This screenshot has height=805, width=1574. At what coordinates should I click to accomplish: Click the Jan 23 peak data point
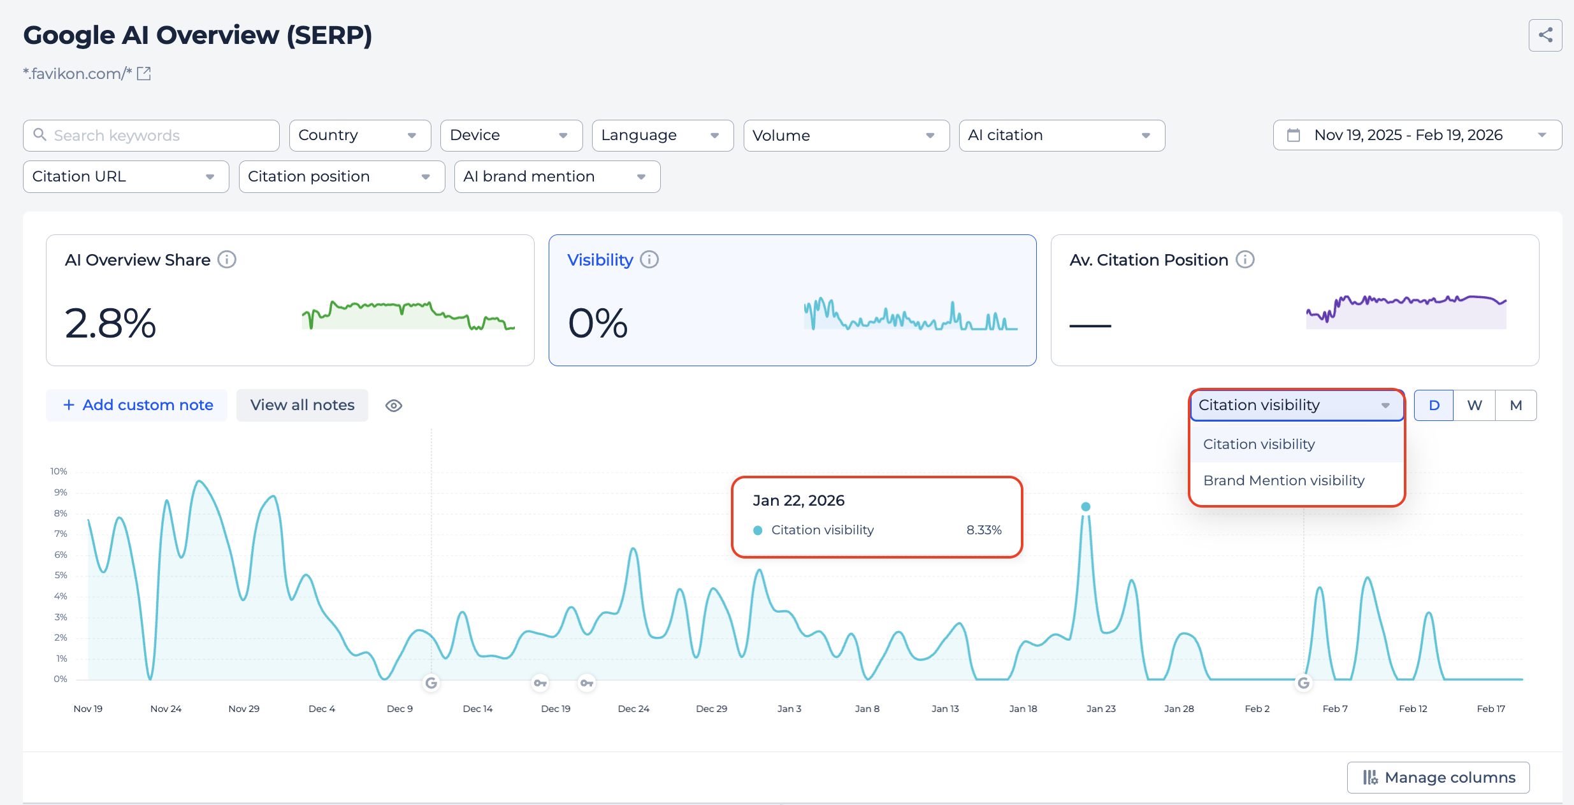pos(1086,506)
